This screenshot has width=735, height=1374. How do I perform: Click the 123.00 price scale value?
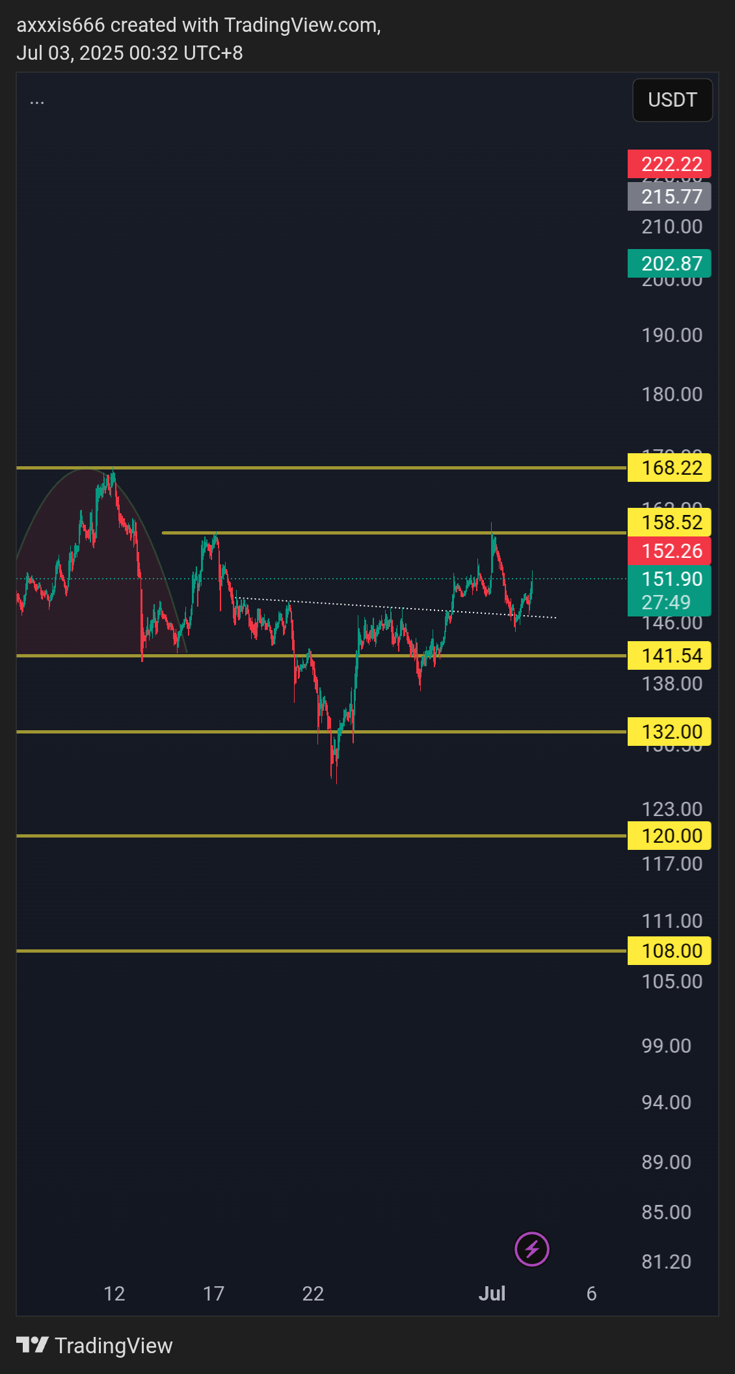click(x=672, y=809)
